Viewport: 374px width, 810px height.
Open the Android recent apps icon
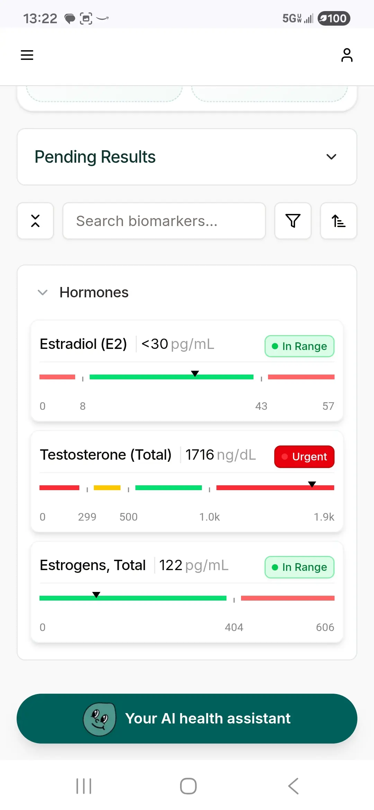click(84, 786)
